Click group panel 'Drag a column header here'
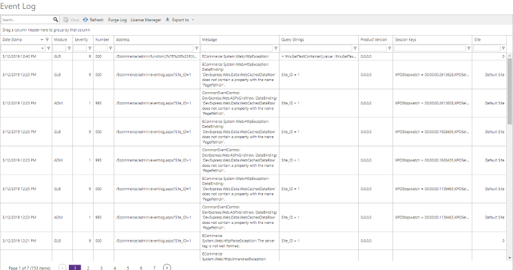 click(x=46, y=30)
